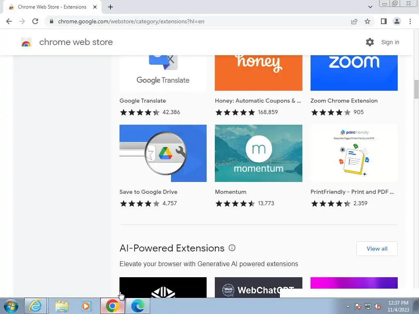Open Chrome Web Store settings gear
This screenshot has width=419, height=314.
click(x=370, y=42)
